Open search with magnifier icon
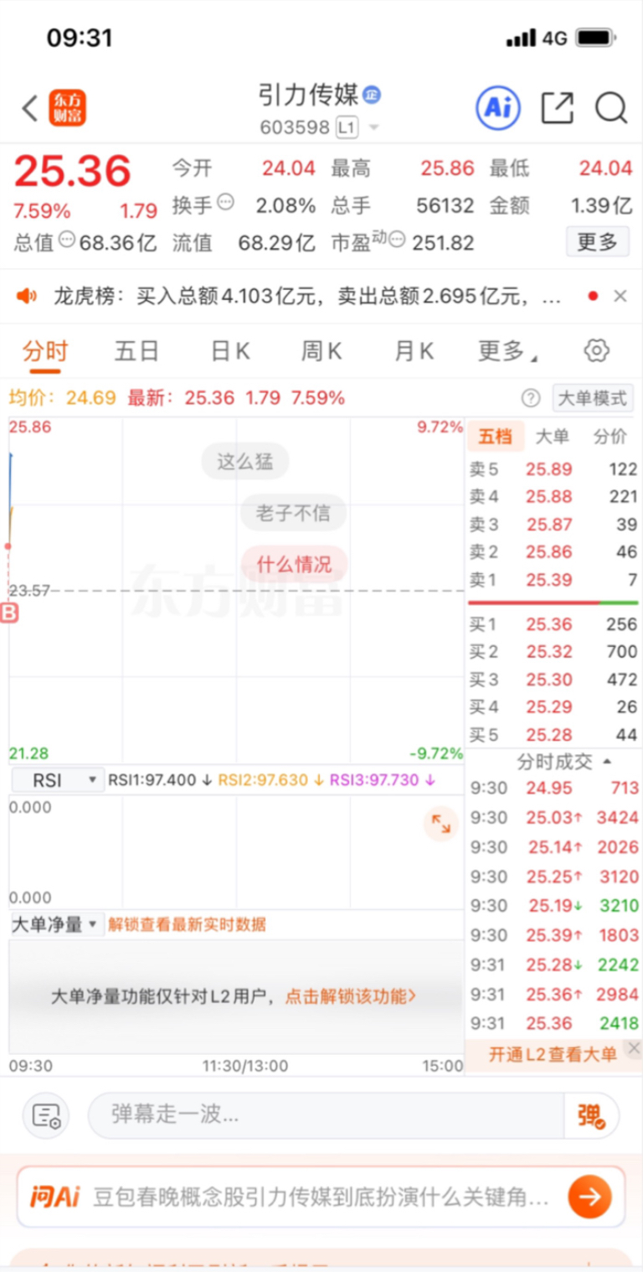The image size is (643, 1272). point(611,108)
